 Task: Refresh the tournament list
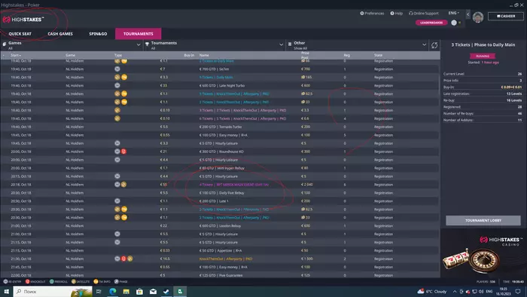(434, 45)
